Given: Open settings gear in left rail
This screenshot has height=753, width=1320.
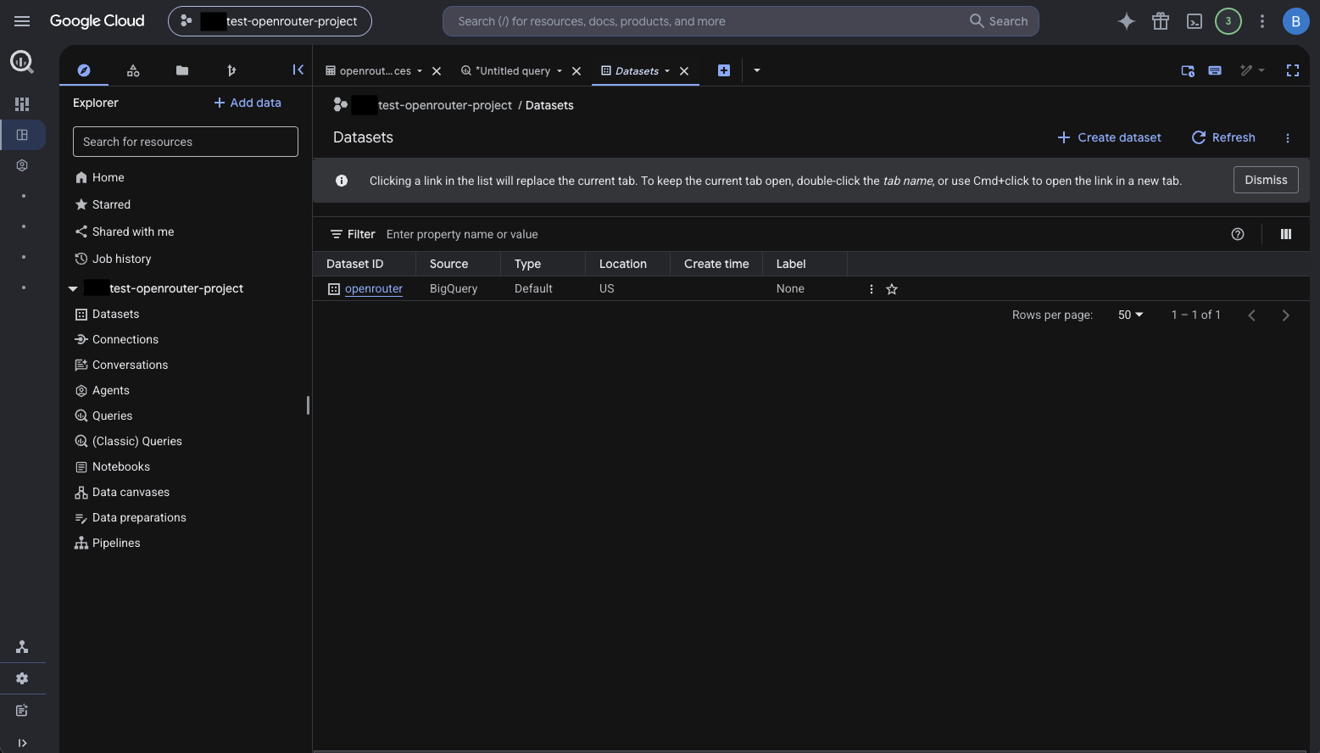Looking at the screenshot, I should pos(22,678).
